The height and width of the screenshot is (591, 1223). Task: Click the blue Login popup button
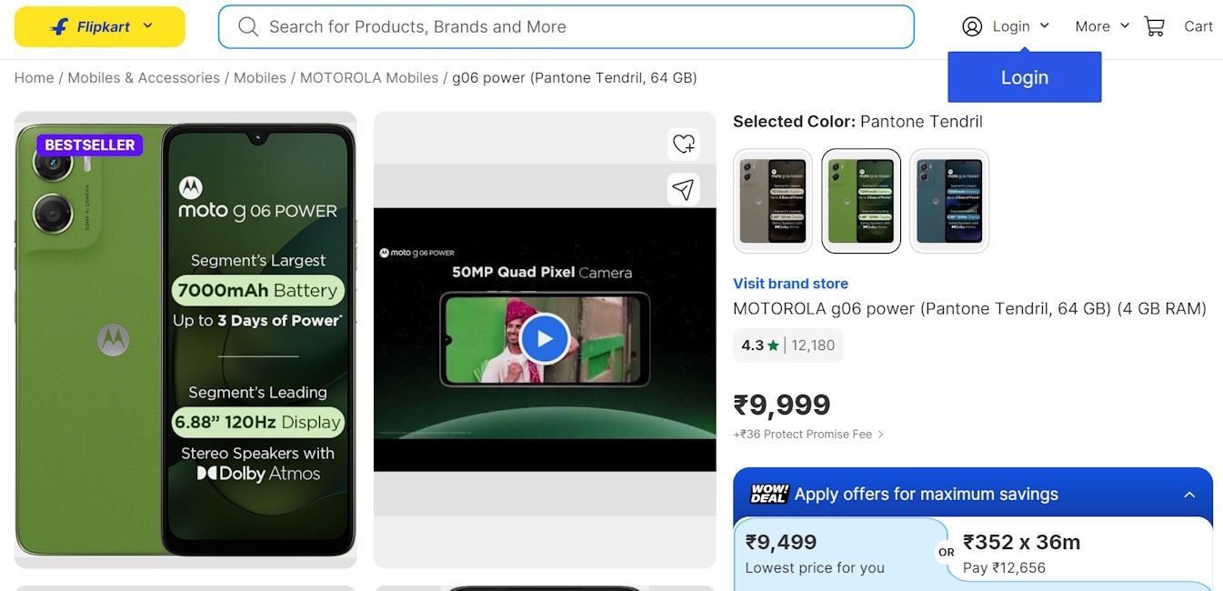pyautogui.click(x=1024, y=77)
